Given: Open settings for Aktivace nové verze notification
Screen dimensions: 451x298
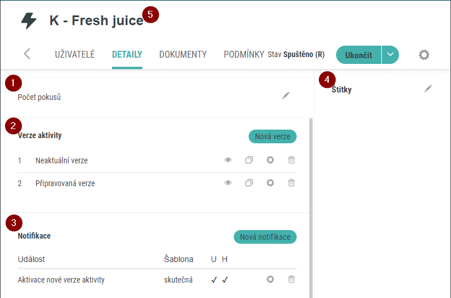Looking at the screenshot, I should pyautogui.click(x=270, y=279).
